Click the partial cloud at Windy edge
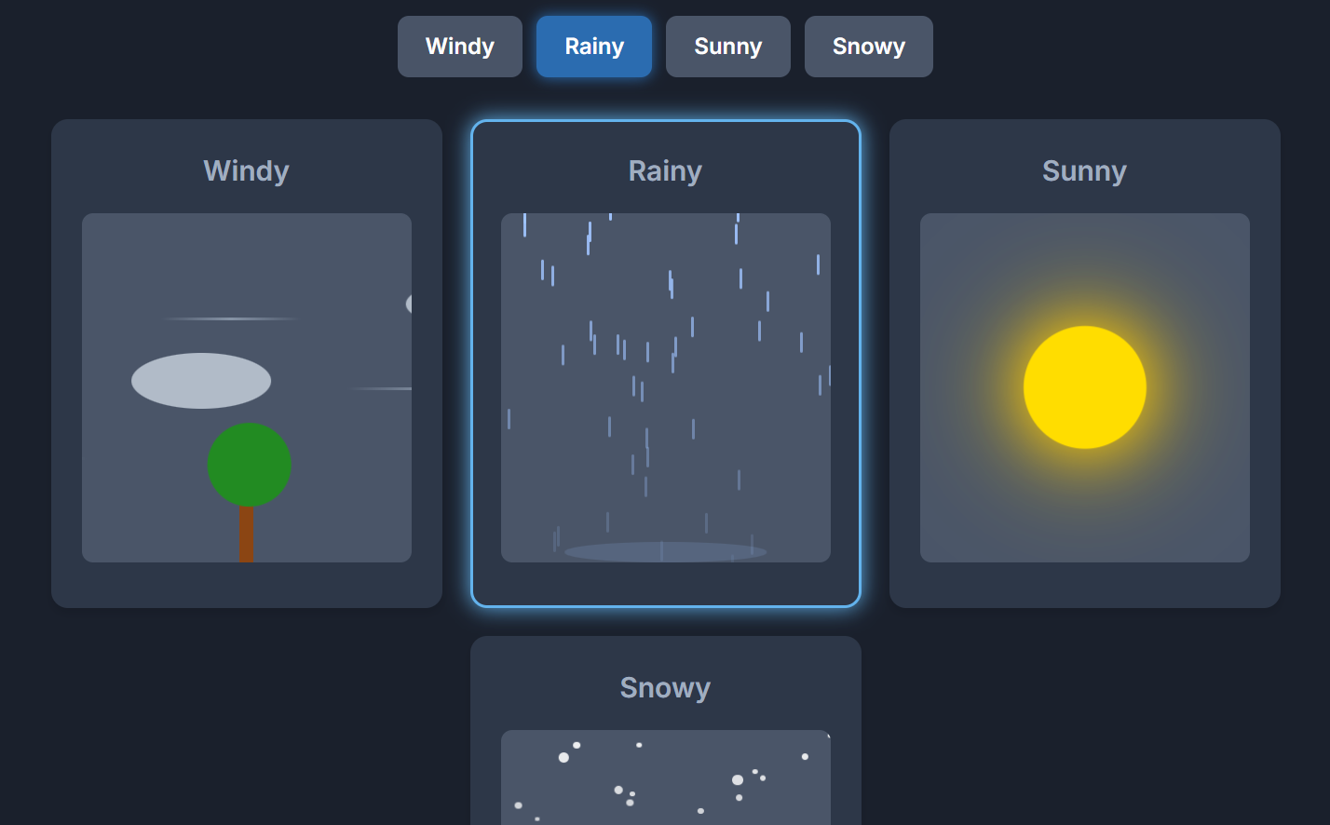 [x=409, y=304]
